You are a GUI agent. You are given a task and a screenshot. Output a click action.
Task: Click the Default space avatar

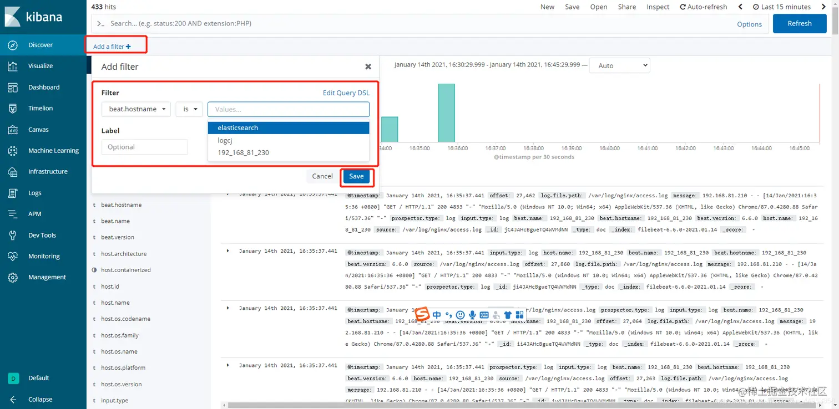click(x=13, y=378)
